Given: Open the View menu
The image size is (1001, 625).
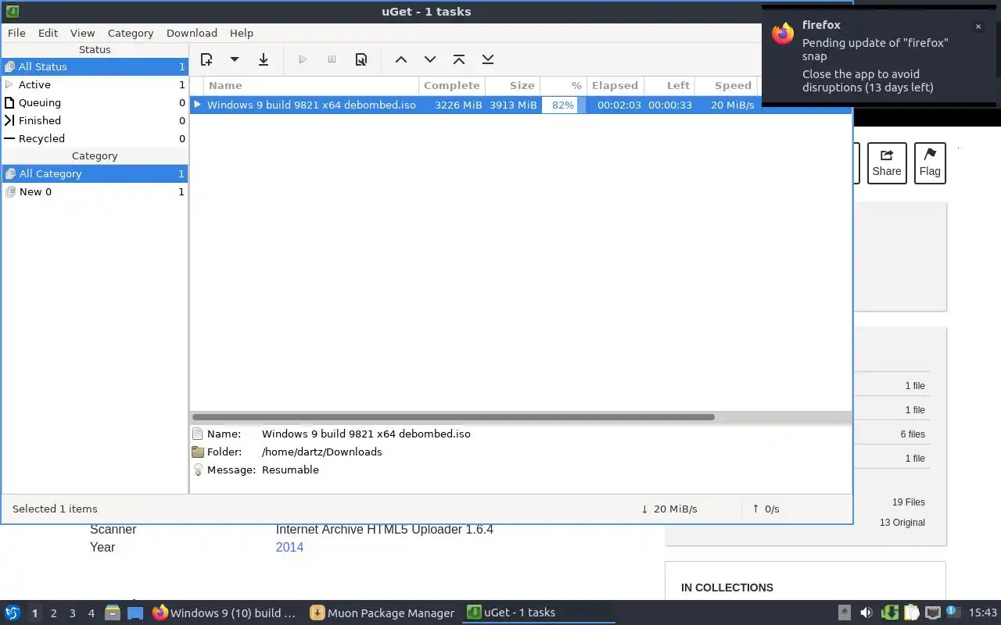Looking at the screenshot, I should (x=82, y=33).
